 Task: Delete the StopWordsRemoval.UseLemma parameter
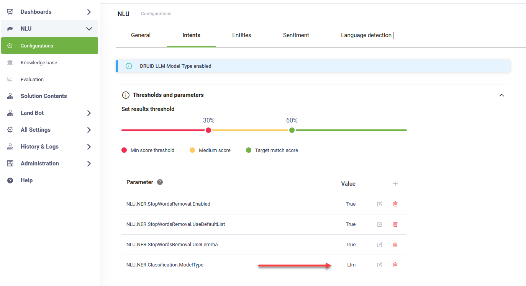coord(395,245)
